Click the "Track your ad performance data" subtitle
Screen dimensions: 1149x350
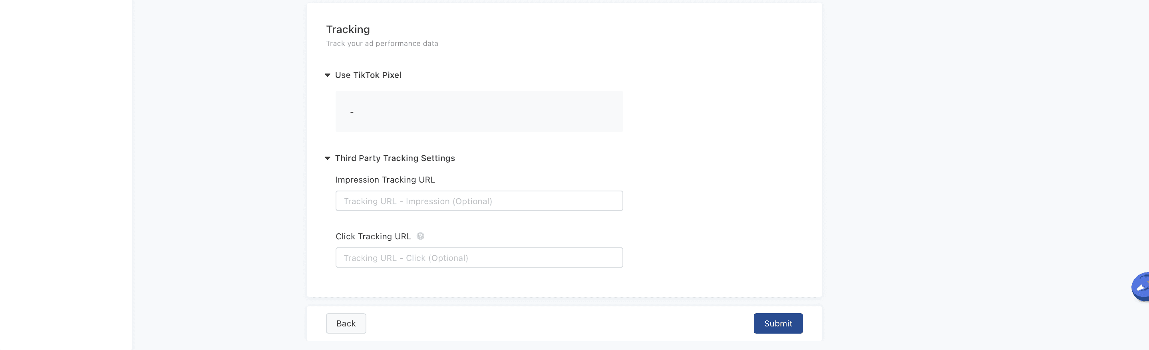point(382,44)
